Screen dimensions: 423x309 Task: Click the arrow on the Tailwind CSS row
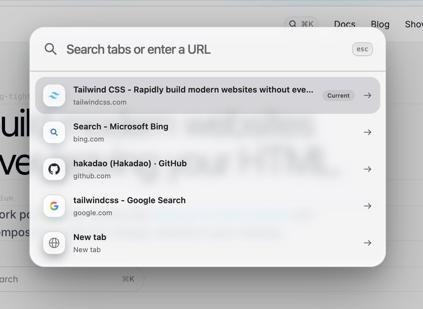(x=368, y=95)
